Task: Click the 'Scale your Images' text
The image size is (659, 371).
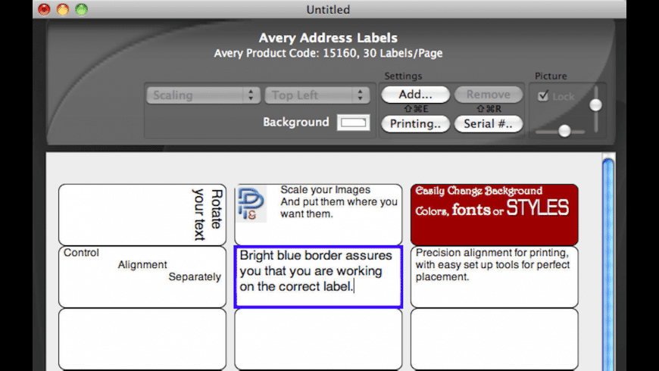Action: (x=325, y=190)
